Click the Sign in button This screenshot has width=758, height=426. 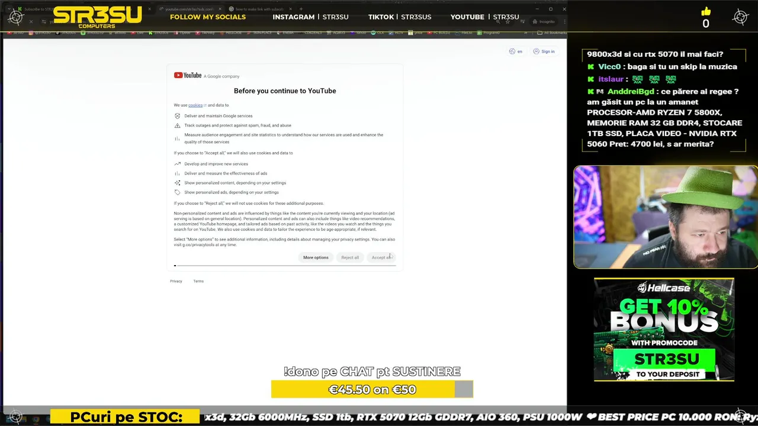(544, 51)
